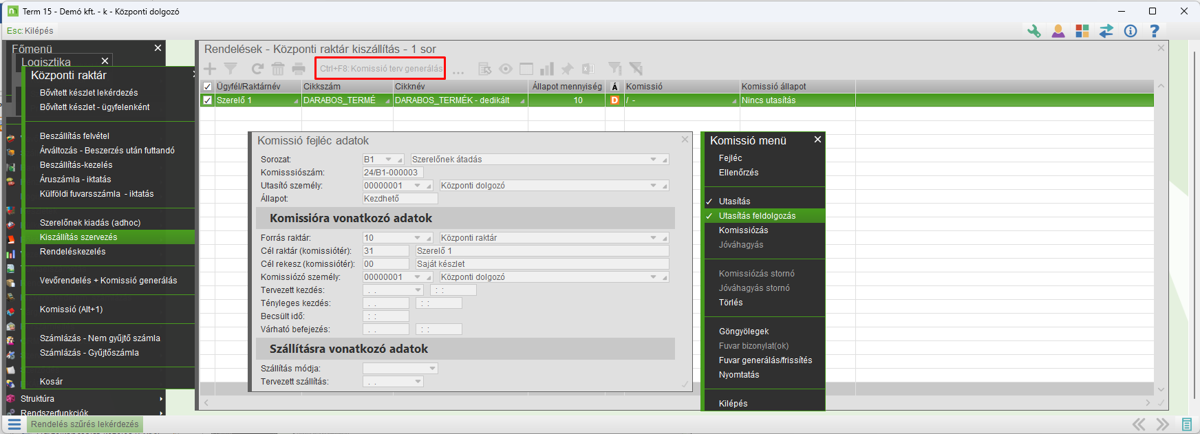Screen dimensions: 1200x434
Task: Click the Cikkszám cell DARABOS_TERMÉ
Action: [x=347, y=100]
